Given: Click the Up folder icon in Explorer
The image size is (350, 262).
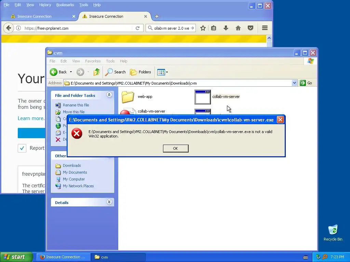Looking at the screenshot, I should coord(96,72).
